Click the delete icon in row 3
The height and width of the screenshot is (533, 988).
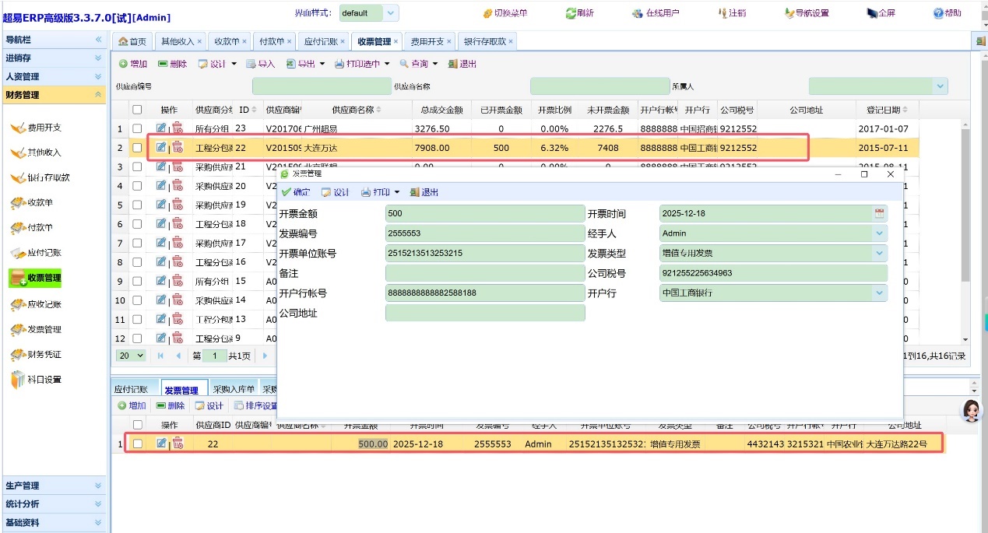(178, 167)
